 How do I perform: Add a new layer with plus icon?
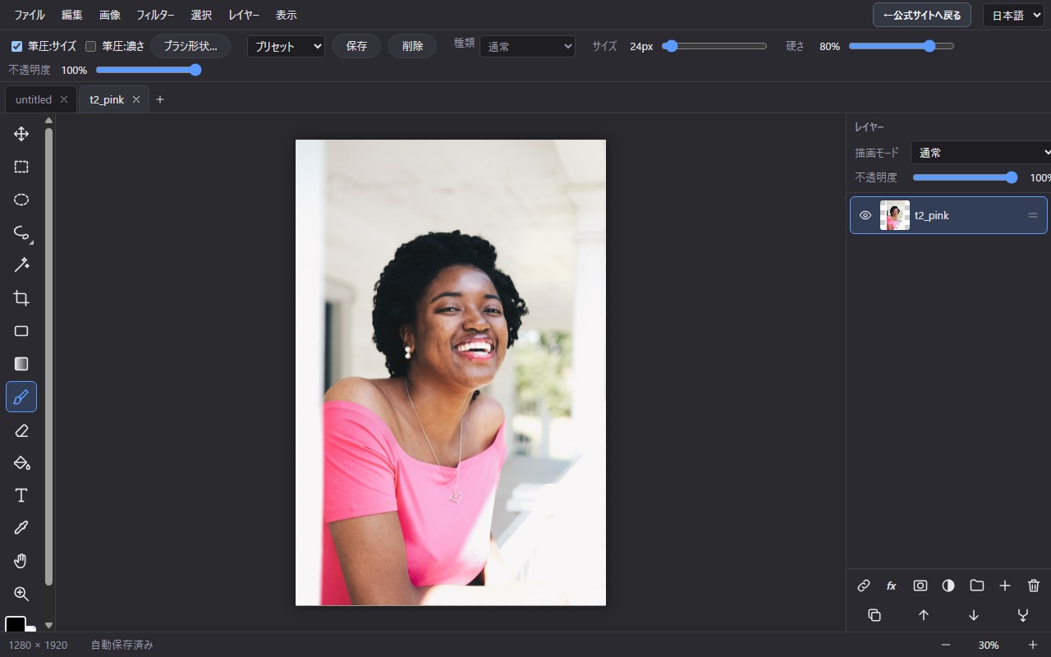click(1005, 586)
